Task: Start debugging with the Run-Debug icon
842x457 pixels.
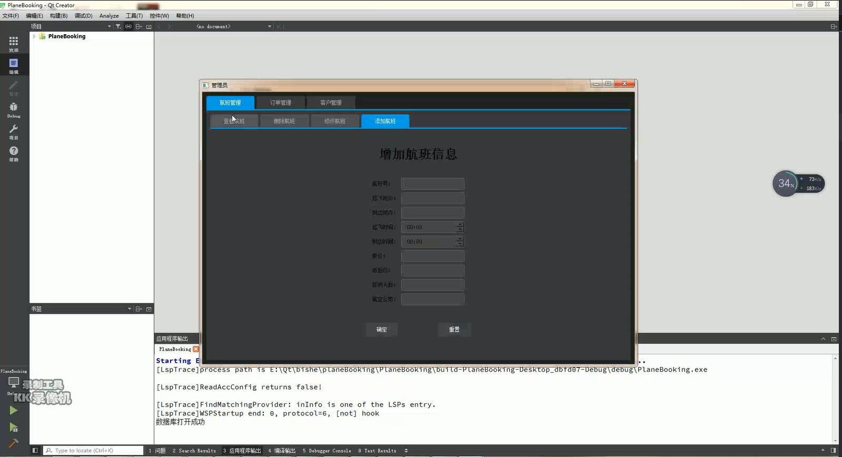Action: pyautogui.click(x=14, y=427)
